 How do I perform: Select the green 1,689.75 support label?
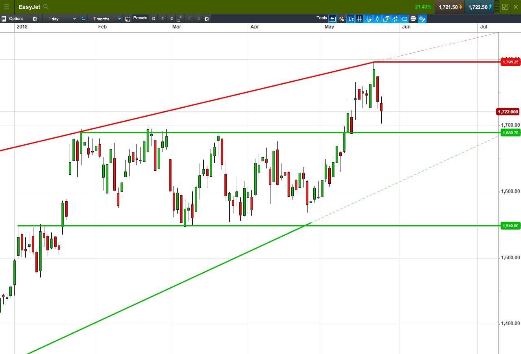coord(510,132)
